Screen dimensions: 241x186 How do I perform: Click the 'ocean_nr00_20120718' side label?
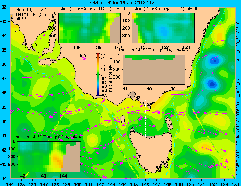(x=238, y=43)
